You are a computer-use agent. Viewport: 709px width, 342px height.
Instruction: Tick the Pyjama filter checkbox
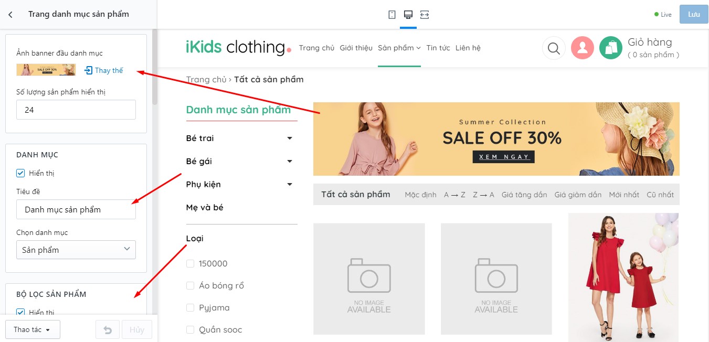click(190, 308)
